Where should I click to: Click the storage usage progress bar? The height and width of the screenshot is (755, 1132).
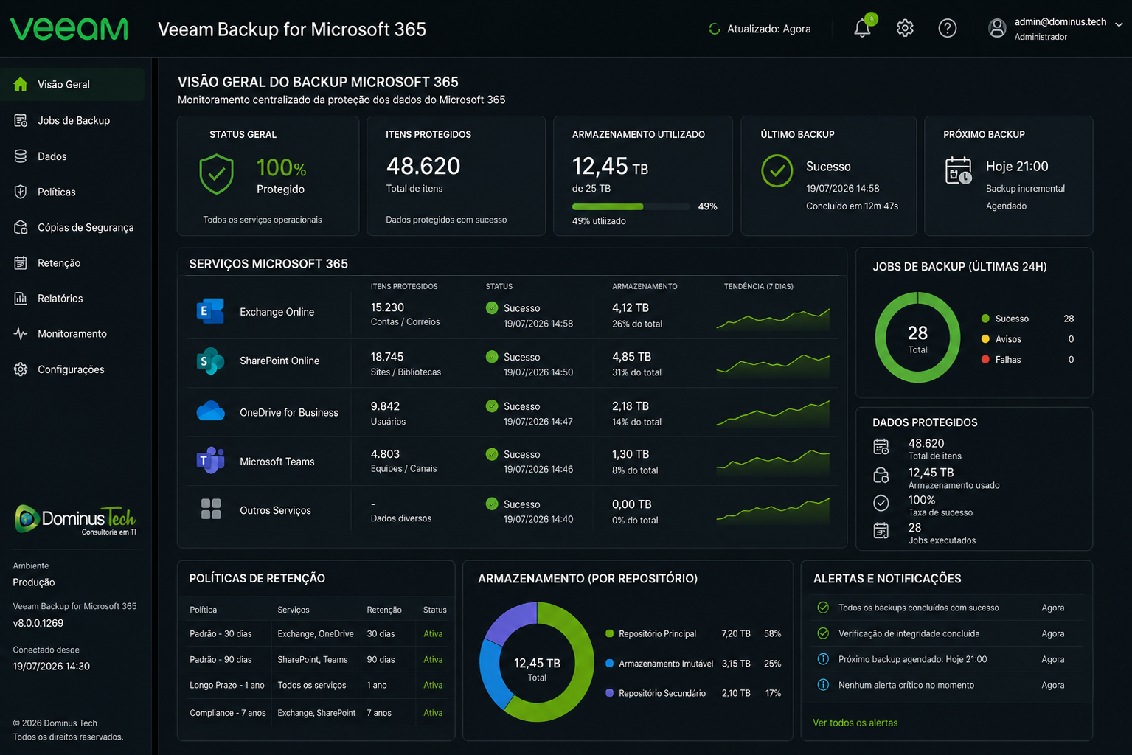click(631, 206)
